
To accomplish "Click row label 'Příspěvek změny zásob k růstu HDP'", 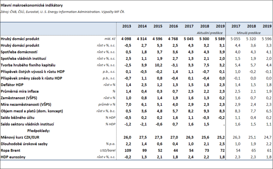I will [31, 78].
